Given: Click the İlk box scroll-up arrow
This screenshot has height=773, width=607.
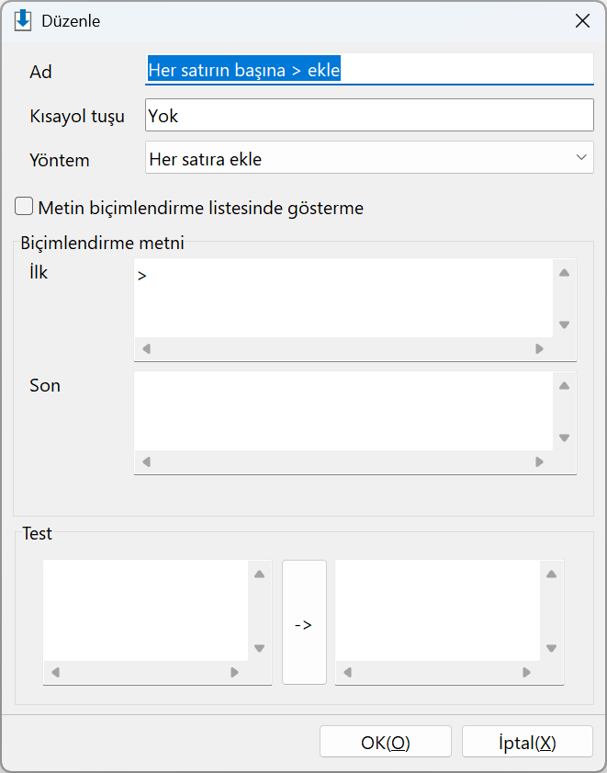Looking at the screenshot, I should [x=564, y=273].
